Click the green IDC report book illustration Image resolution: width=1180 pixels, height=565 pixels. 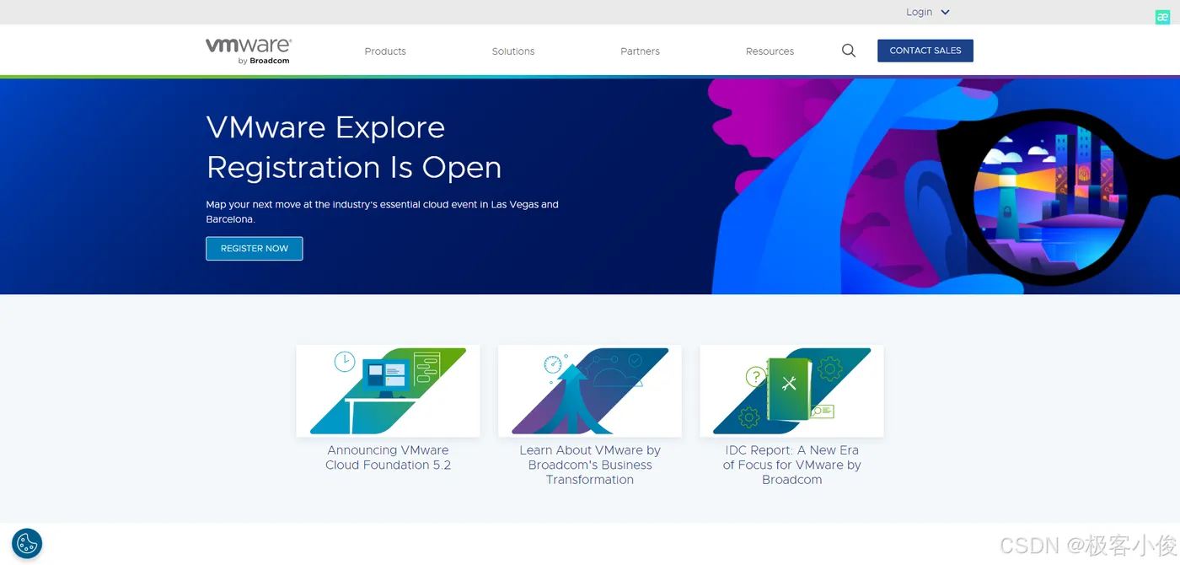[791, 390]
